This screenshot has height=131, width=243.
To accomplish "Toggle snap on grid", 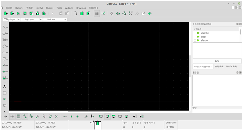I will pos(19,116).
